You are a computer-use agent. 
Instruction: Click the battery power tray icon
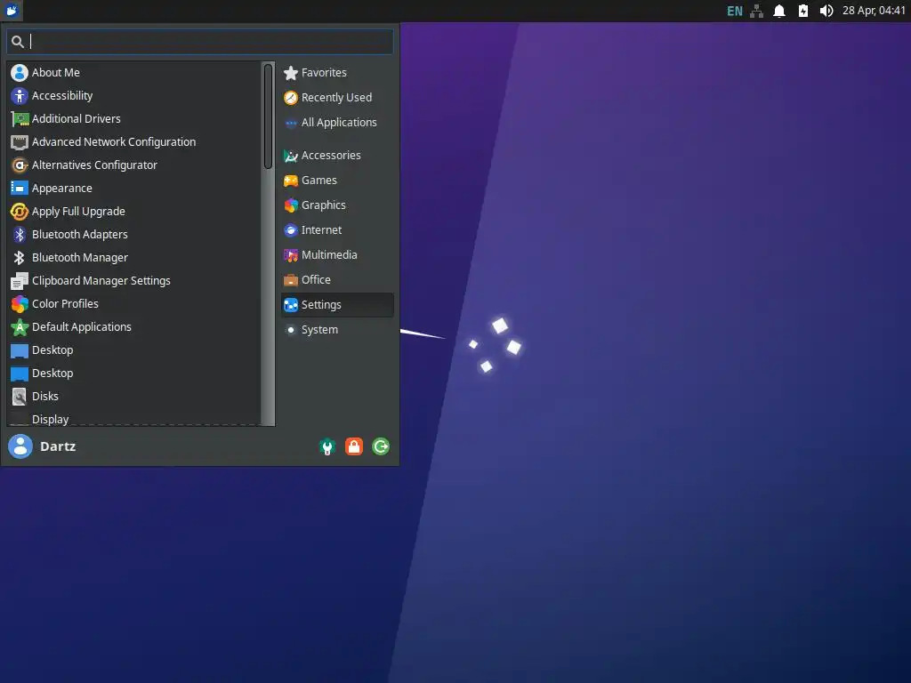(x=803, y=11)
